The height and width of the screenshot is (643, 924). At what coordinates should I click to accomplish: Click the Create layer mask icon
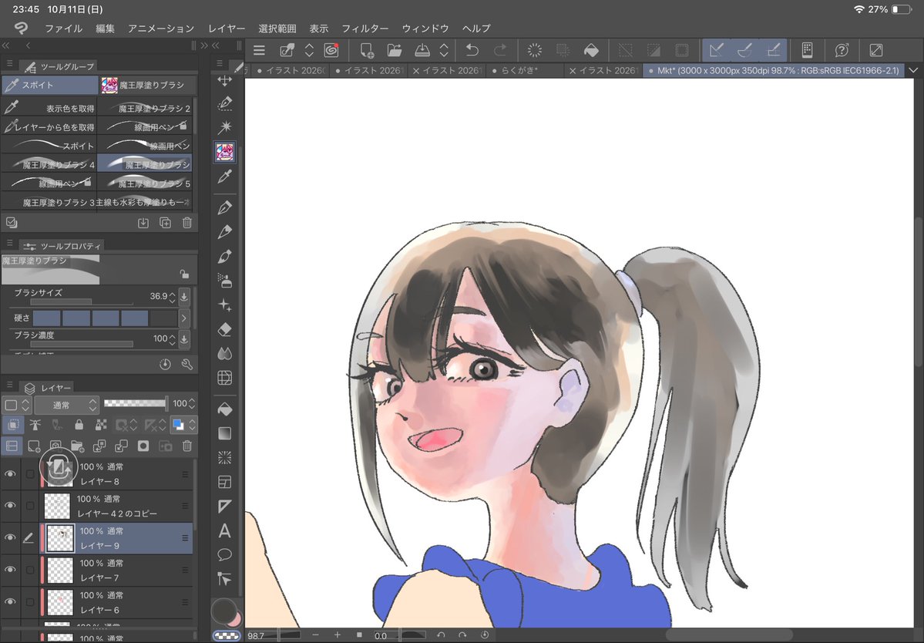(143, 446)
